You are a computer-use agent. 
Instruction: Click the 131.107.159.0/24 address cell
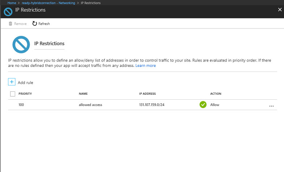(152, 105)
